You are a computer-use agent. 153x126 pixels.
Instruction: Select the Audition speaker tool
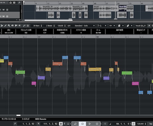(x=13, y=26)
